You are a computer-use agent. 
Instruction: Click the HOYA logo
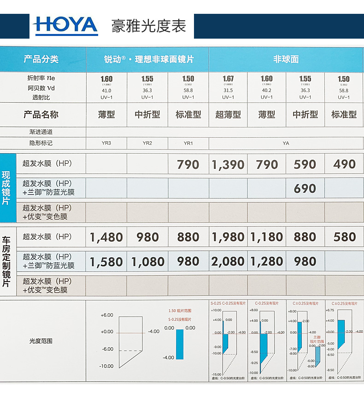coord(65,26)
